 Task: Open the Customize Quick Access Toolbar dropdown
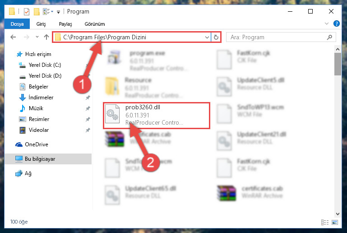58,12
